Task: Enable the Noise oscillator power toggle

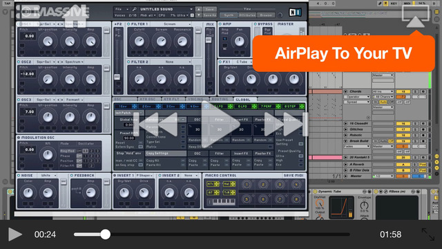Action: (19, 176)
